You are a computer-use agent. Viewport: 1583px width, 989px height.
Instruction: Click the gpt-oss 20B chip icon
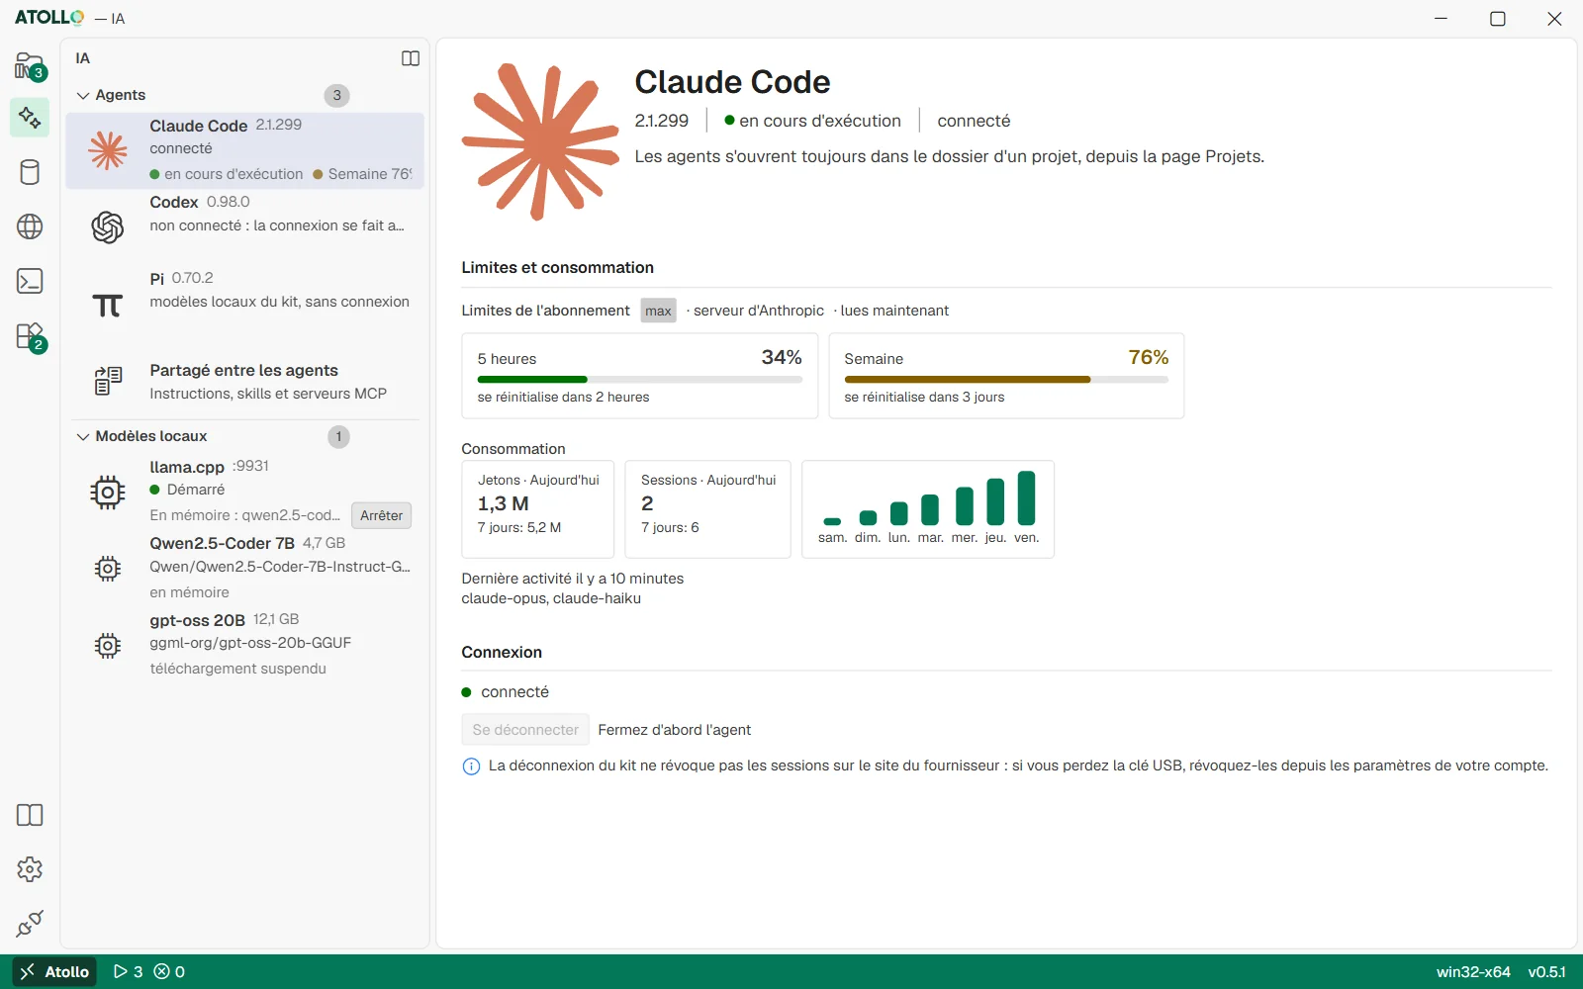[108, 646]
